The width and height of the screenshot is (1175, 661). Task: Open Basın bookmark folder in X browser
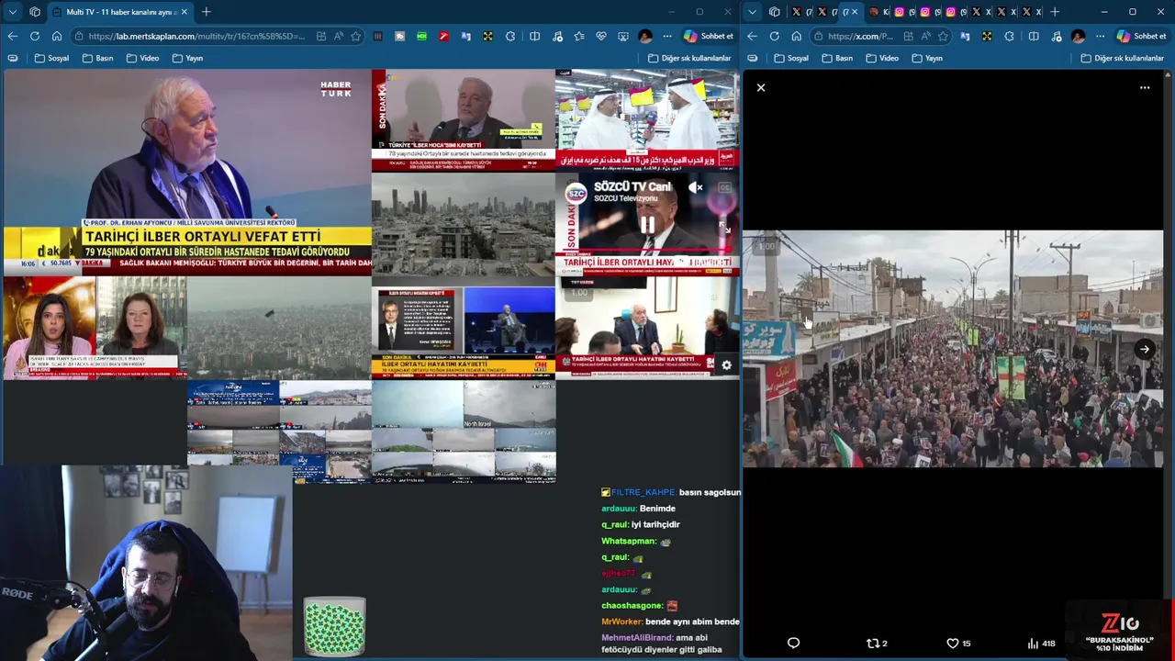[837, 58]
